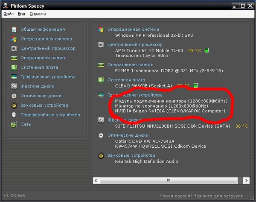Click AMD Turion 64 X2 Mobile TL-50 text
Image resolution: width=256 pixels, height=202 pixels.
click(149, 50)
